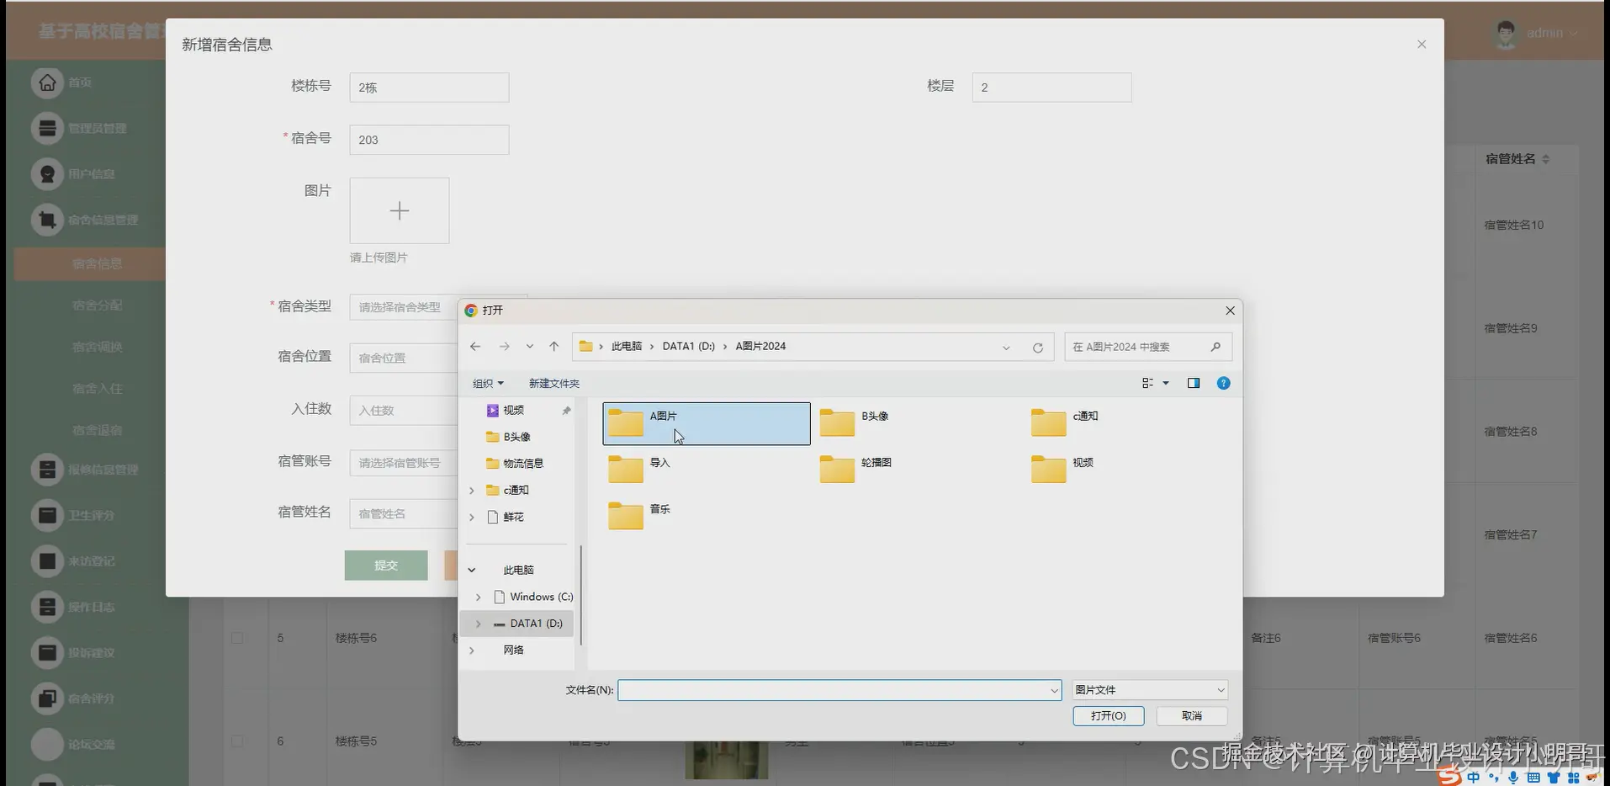Viewport: 1610px width, 786px height.
Task: Expand the 鲜花 node in the navigation tree
Action: tap(472, 518)
